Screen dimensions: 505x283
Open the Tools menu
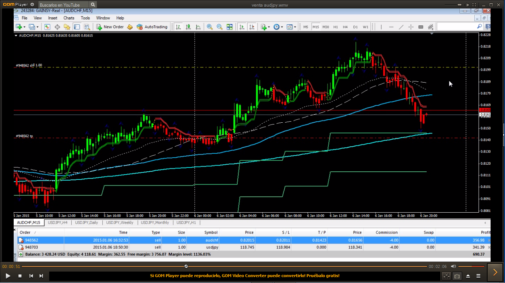(85, 18)
